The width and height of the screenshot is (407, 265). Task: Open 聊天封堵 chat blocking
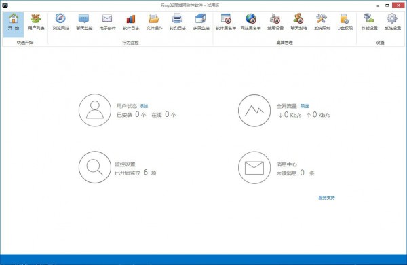[298, 22]
